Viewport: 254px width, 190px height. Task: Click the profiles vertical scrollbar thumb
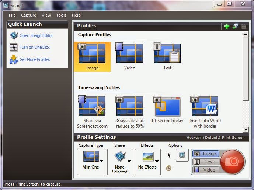point(246,69)
